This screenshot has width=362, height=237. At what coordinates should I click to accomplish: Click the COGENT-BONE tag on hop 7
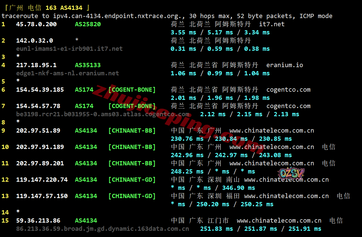point(132,106)
